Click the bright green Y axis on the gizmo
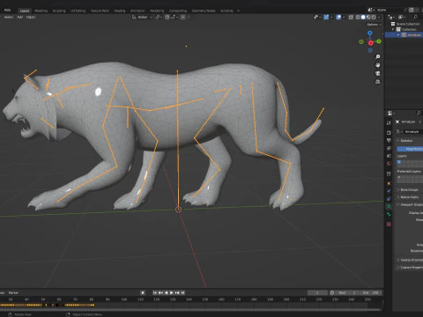 pyautogui.click(x=379, y=41)
